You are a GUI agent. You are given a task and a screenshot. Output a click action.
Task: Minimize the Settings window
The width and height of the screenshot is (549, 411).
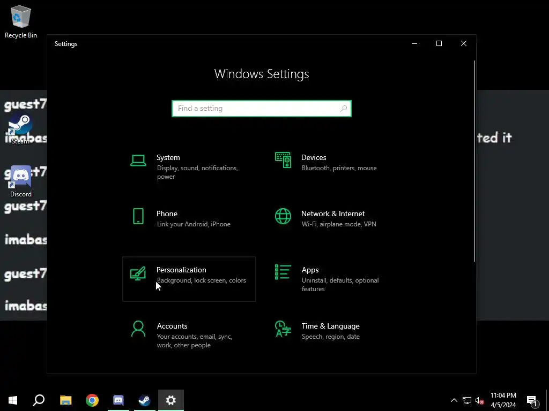point(414,43)
